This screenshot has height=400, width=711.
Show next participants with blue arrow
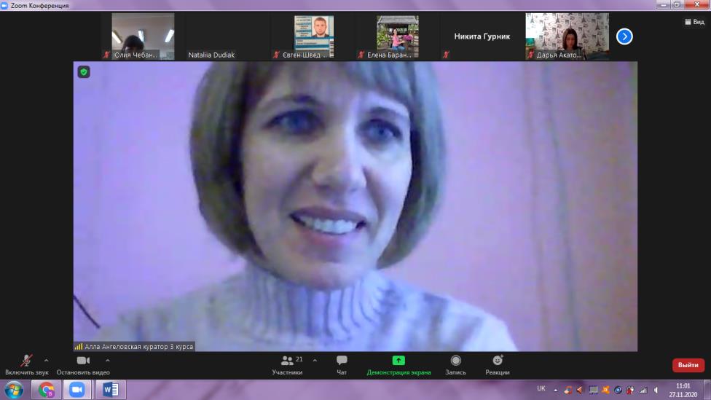tap(624, 36)
